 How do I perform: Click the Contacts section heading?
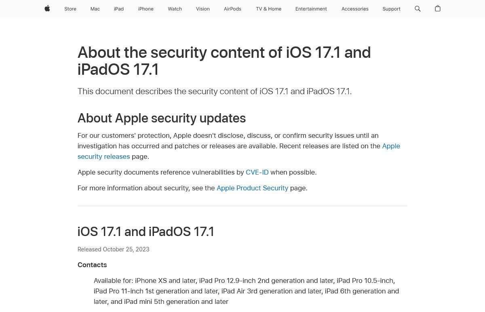click(x=92, y=265)
